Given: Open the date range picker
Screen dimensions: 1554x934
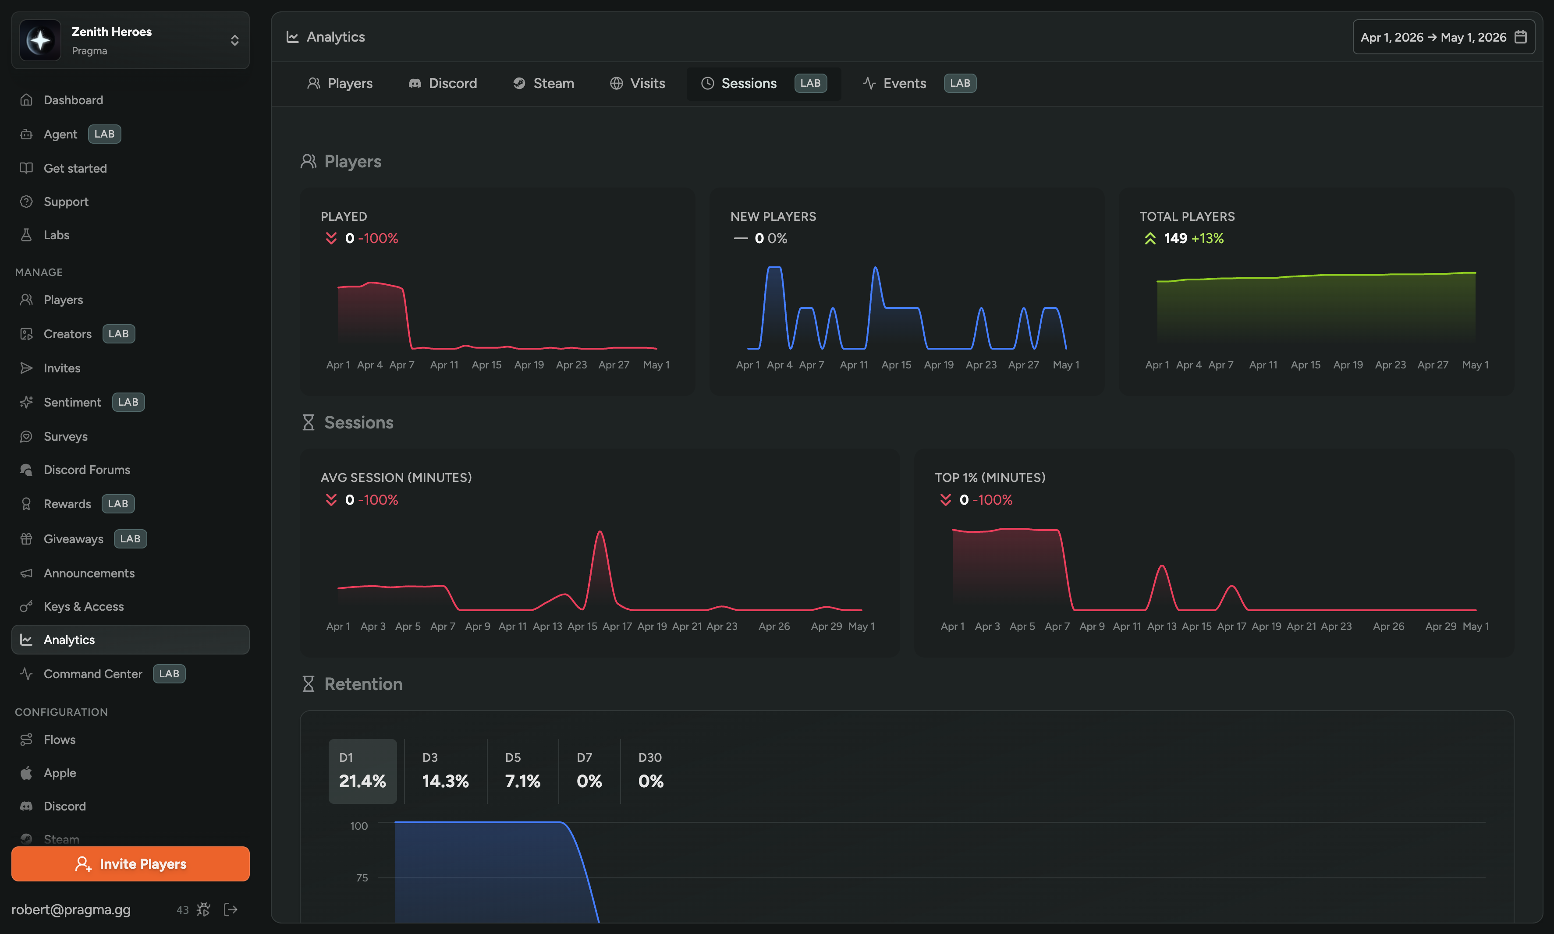Looking at the screenshot, I should 1443,37.
